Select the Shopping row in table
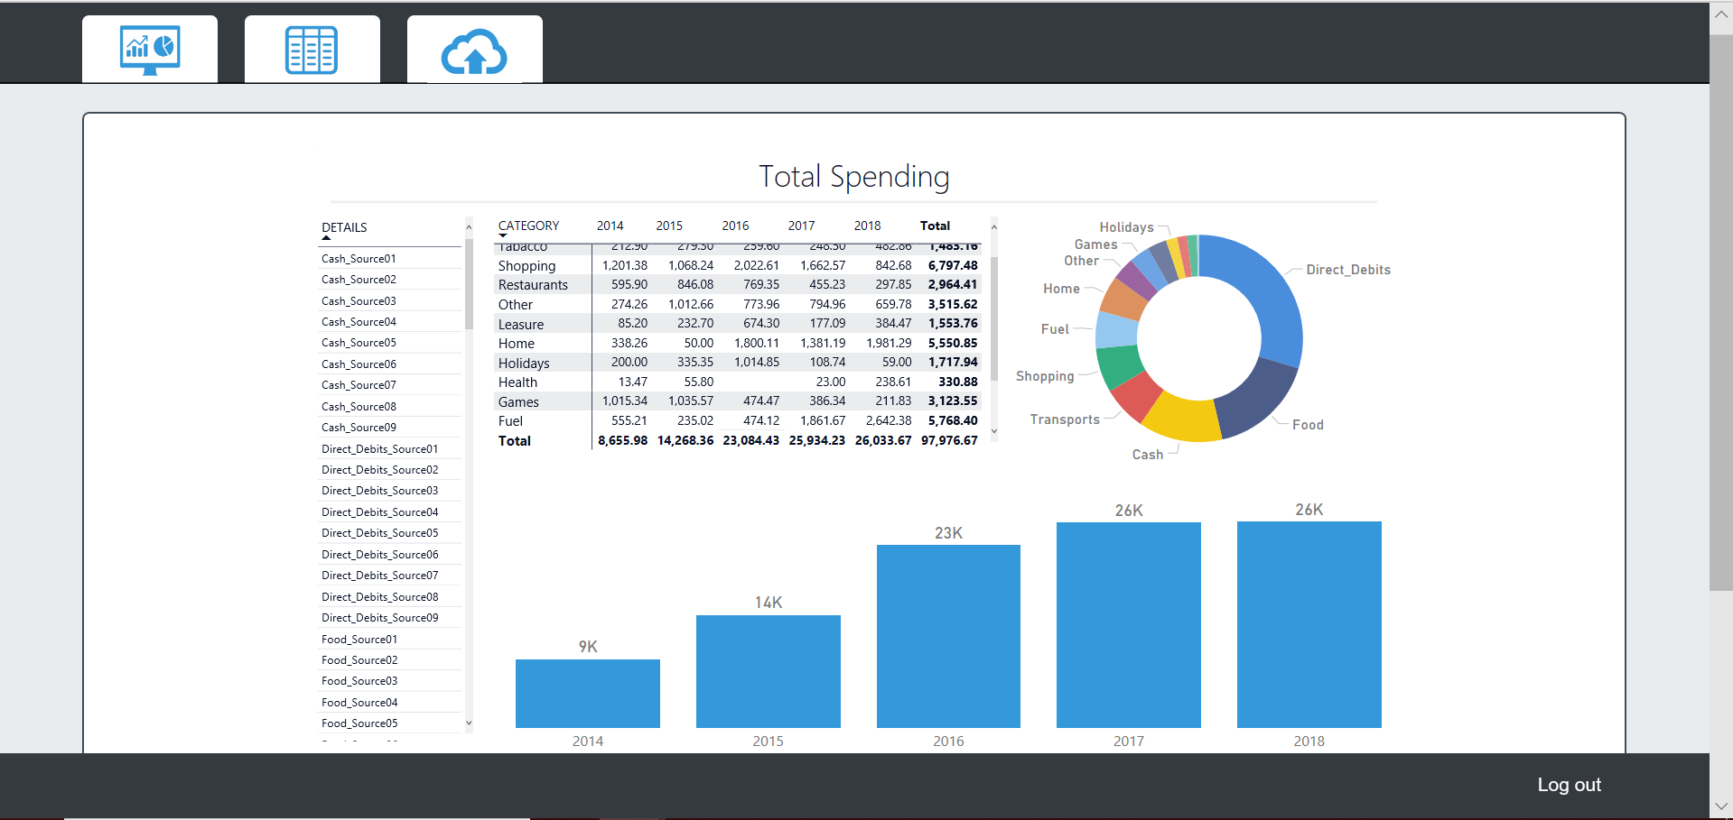Viewport: 1733px width, 820px height. pyautogui.click(x=526, y=266)
